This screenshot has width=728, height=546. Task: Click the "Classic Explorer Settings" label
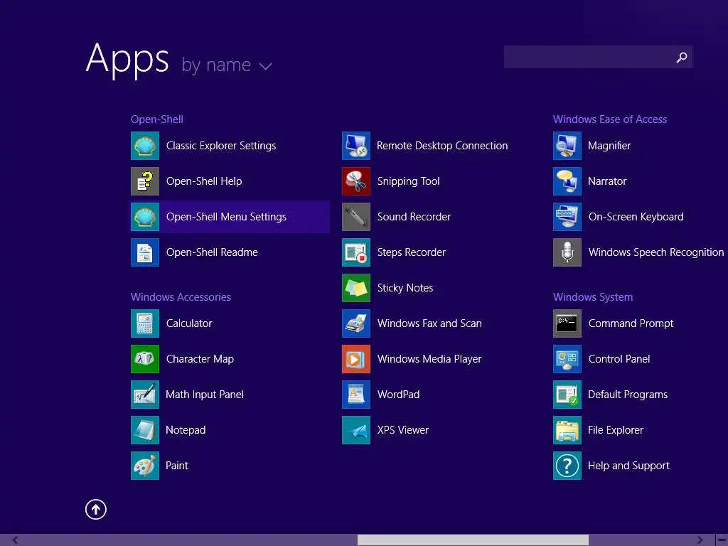[221, 146]
